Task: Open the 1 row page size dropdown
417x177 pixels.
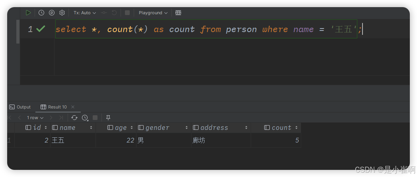Action: click(35, 118)
